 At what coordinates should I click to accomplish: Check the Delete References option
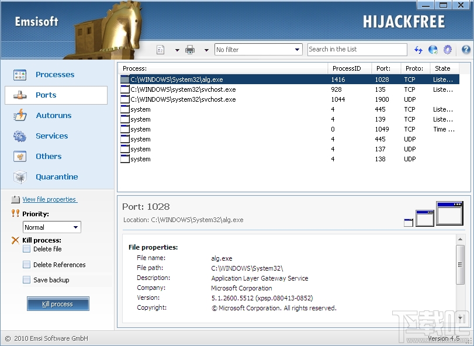coord(25,264)
